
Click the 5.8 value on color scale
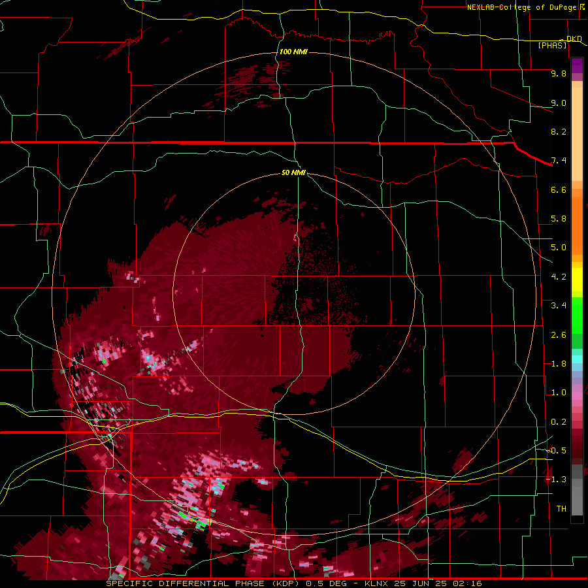point(559,219)
